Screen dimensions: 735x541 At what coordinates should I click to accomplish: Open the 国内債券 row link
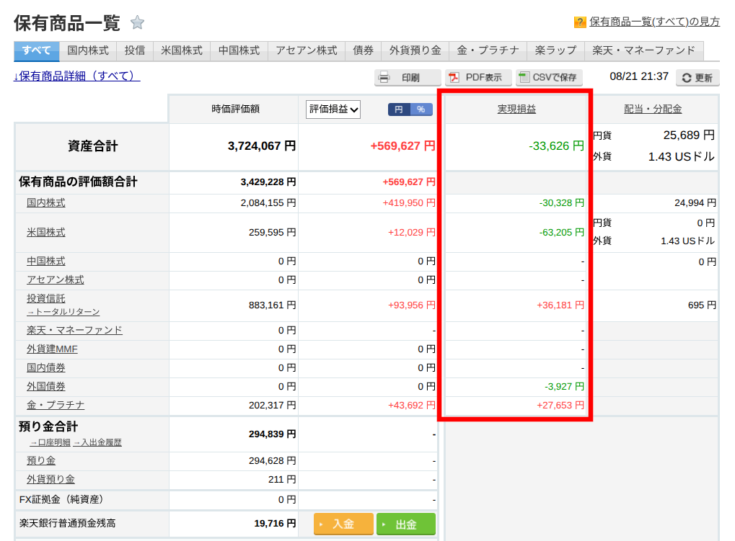(46, 368)
